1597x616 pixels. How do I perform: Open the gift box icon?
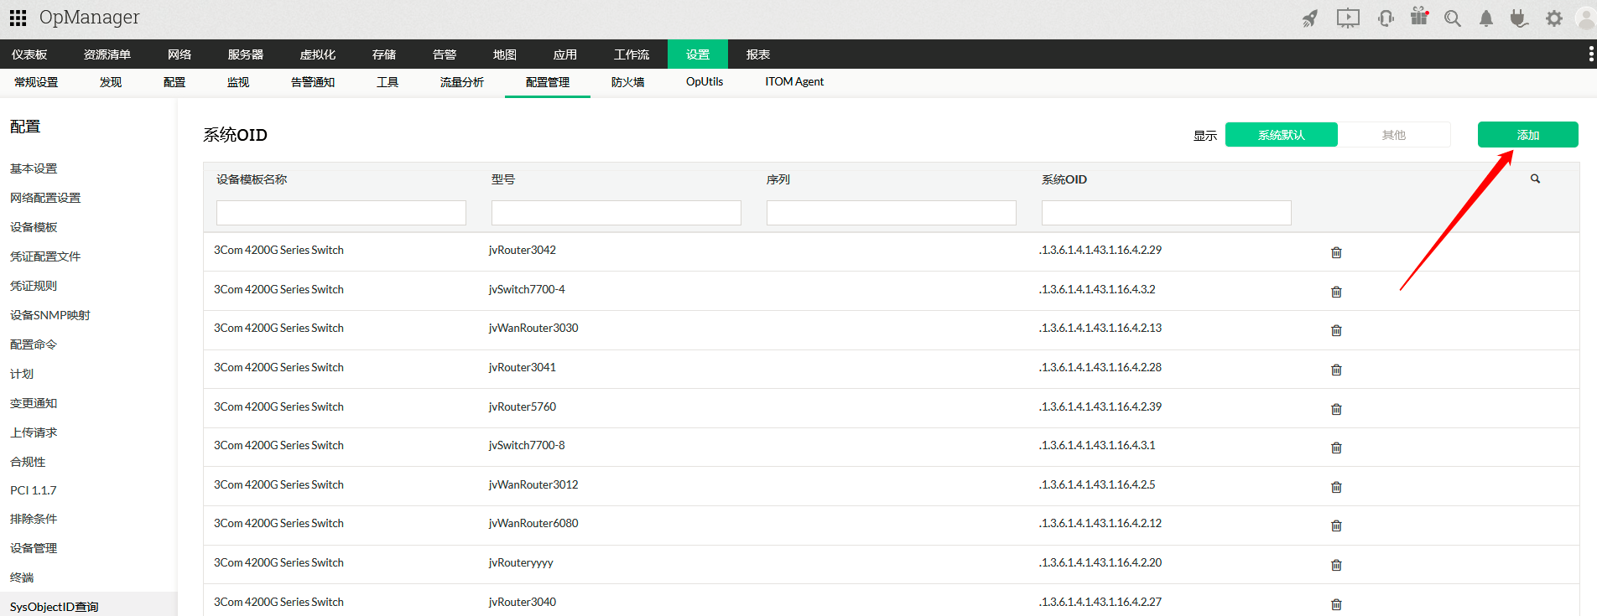point(1419,17)
